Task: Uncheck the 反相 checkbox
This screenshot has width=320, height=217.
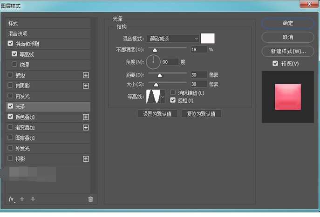Action: pos(173,100)
